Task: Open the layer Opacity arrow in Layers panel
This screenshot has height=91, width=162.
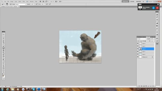Action: pos(154,39)
